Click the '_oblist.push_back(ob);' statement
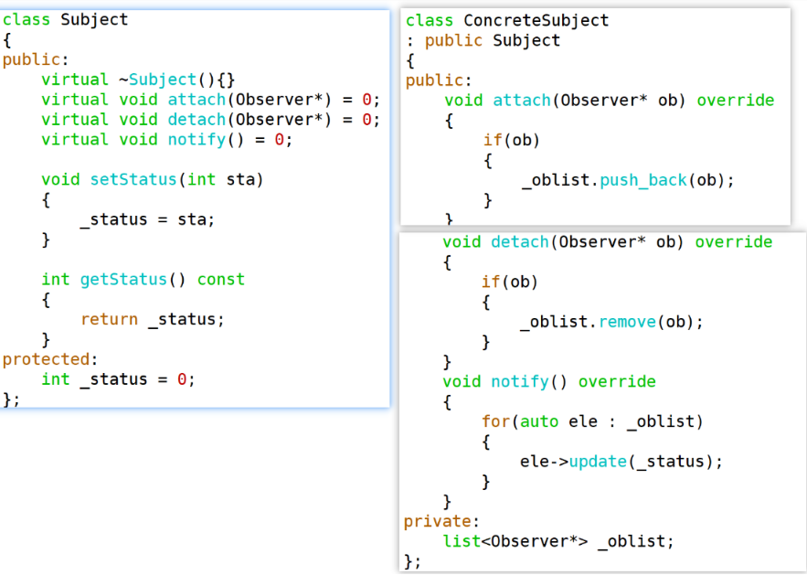807x575 pixels. 628,181
